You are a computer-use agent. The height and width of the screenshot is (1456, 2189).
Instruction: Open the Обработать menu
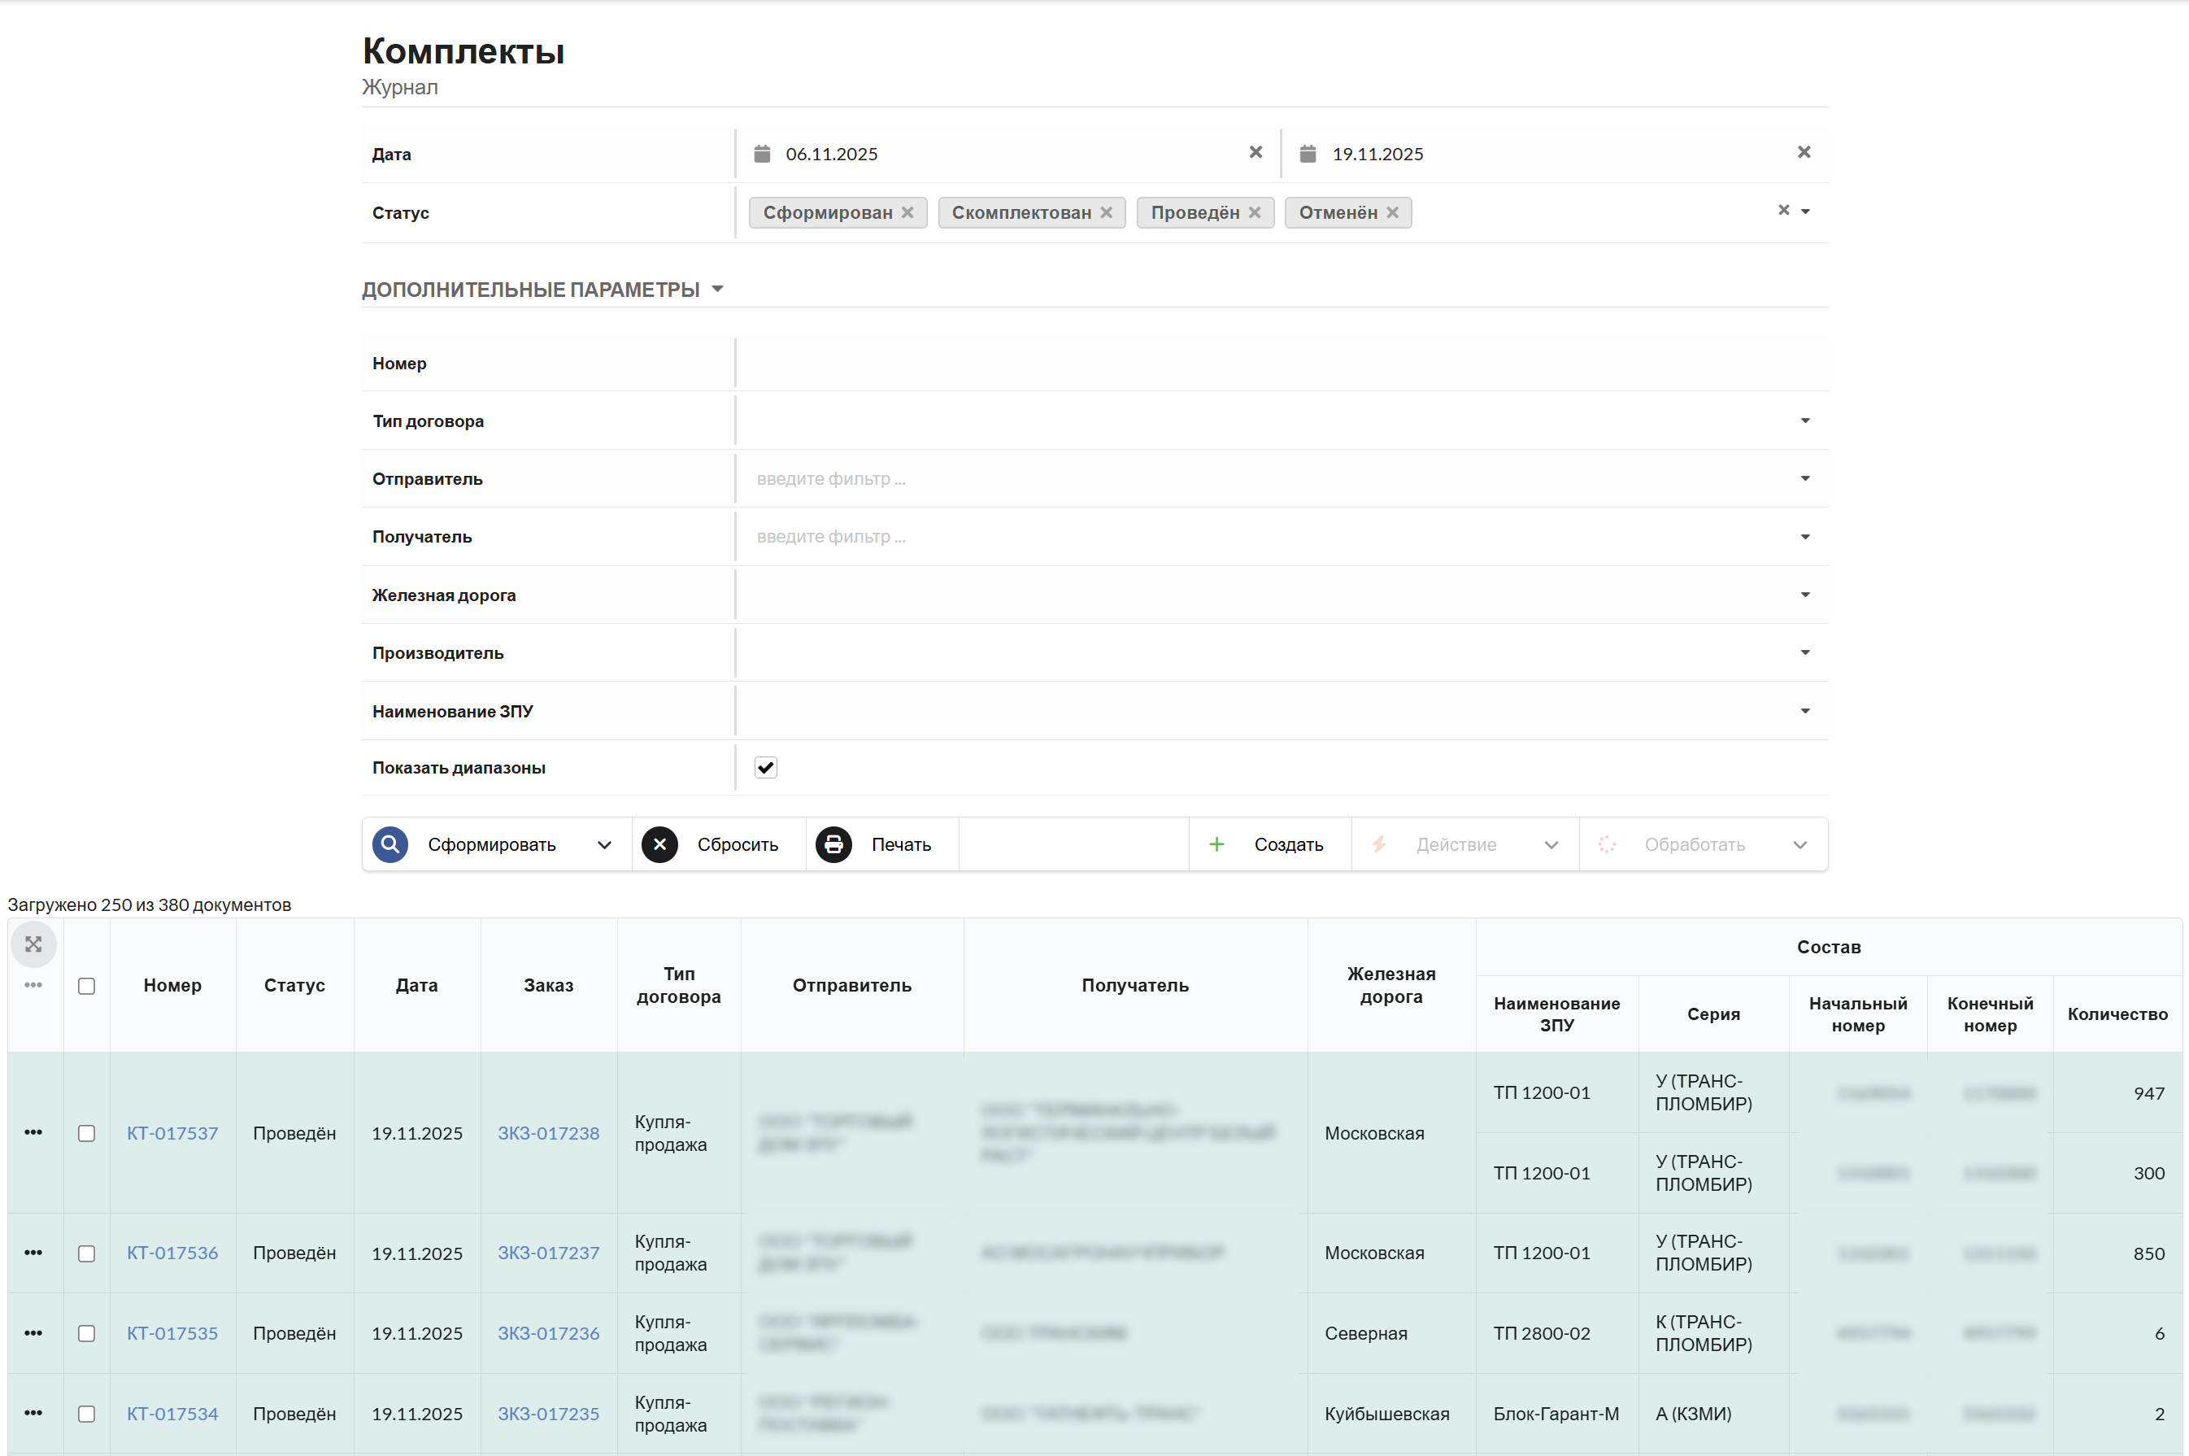pos(1703,844)
